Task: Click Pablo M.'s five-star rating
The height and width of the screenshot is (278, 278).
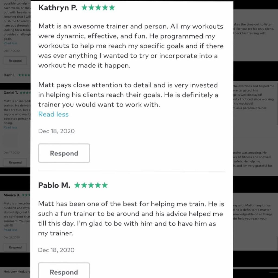Action: tap(91, 185)
